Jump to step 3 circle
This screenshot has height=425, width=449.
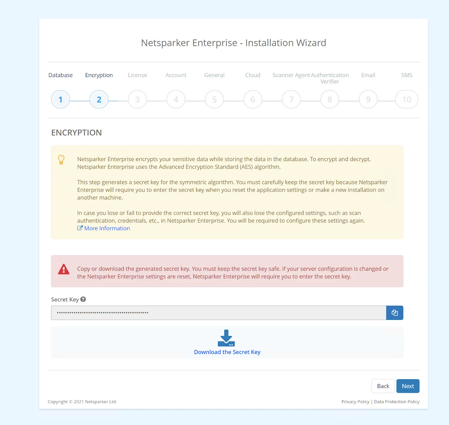138,99
